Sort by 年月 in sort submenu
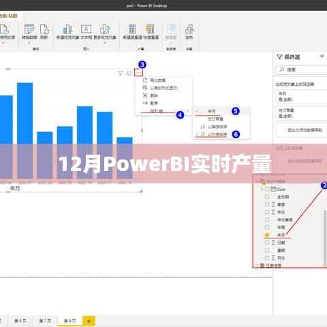The height and width of the screenshot is (327, 327). [222, 111]
